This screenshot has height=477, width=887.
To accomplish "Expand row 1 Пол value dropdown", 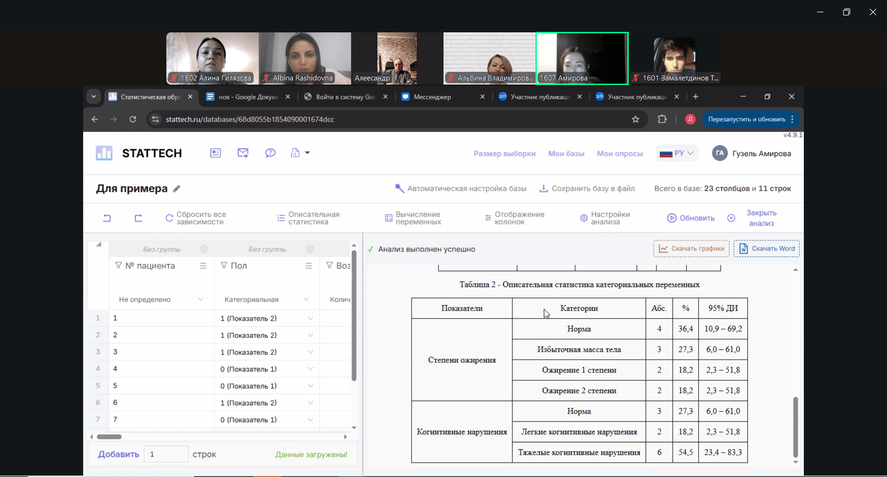I will click(310, 318).
